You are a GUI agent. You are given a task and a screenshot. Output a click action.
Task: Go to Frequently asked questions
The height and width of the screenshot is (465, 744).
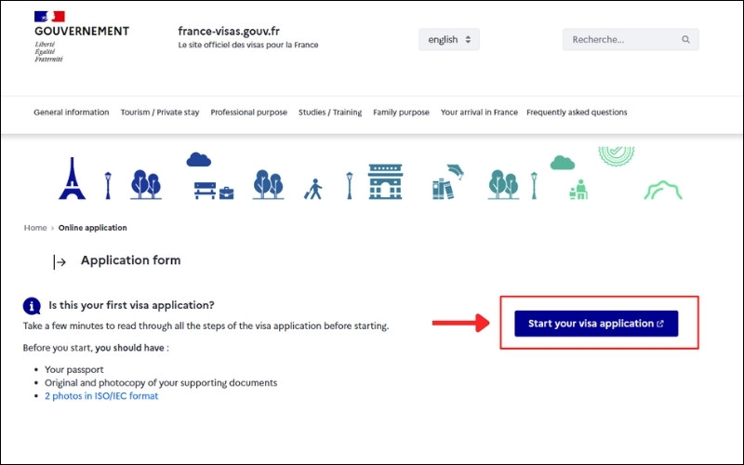[x=577, y=113]
